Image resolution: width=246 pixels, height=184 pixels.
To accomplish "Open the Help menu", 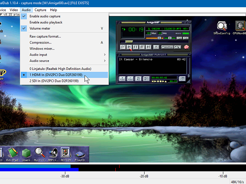I will [53, 10].
